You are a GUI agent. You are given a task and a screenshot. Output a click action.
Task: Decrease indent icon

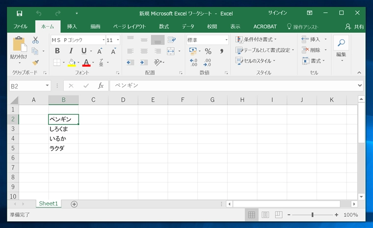coord(131,63)
